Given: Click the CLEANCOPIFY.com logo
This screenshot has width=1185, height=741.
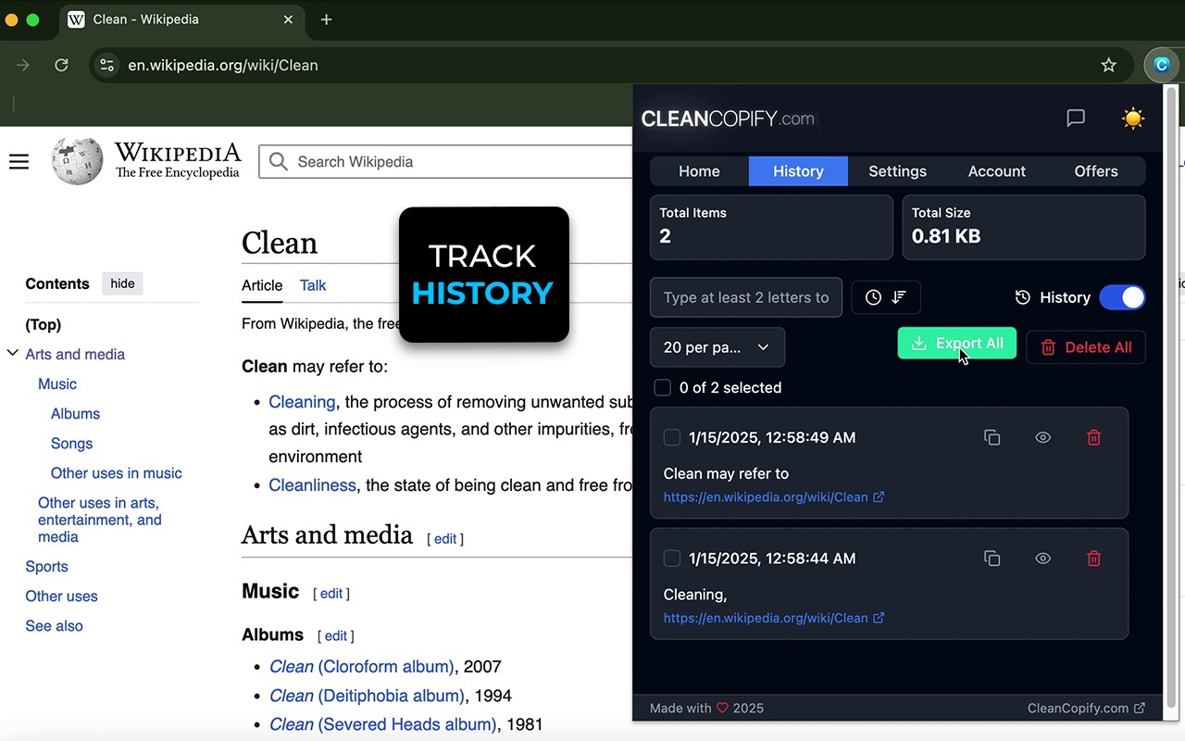Looking at the screenshot, I should 729,119.
